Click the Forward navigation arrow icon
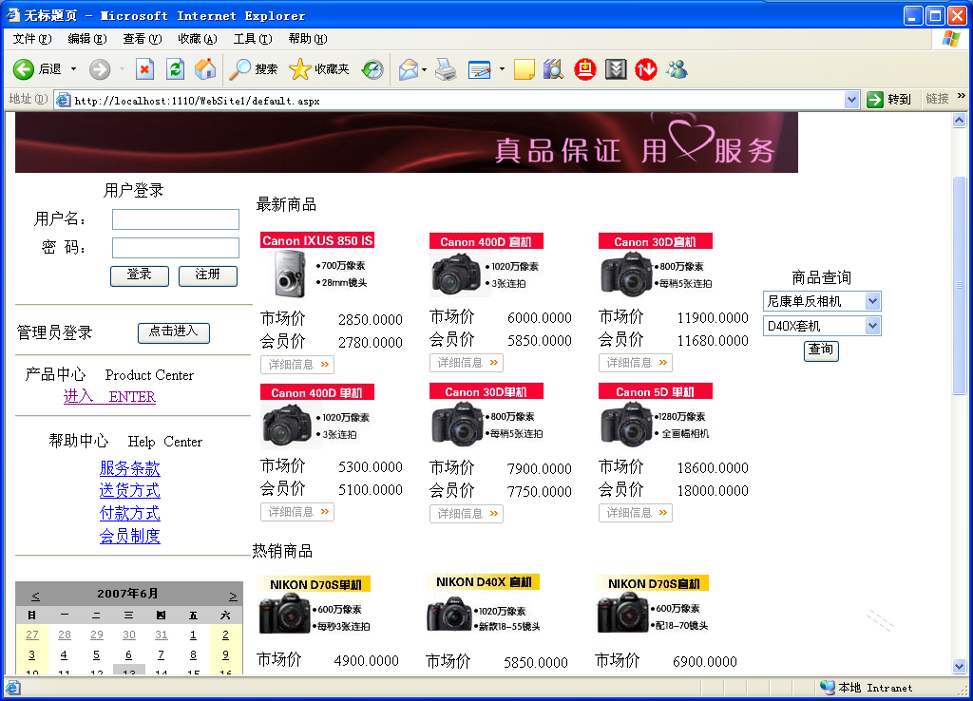 [x=99, y=69]
